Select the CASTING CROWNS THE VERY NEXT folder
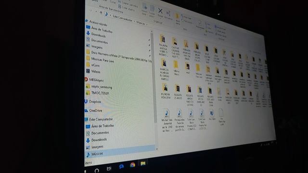 [x=175, y=48]
